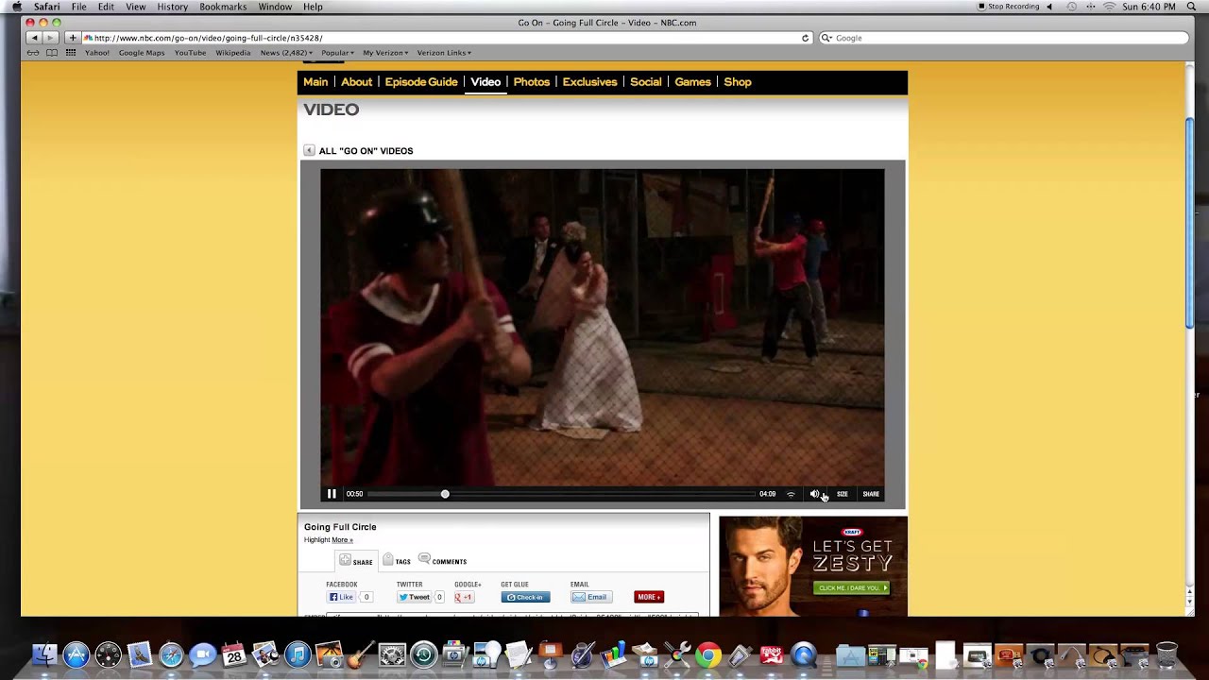
Task: Select the Video tab
Action: click(485, 82)
